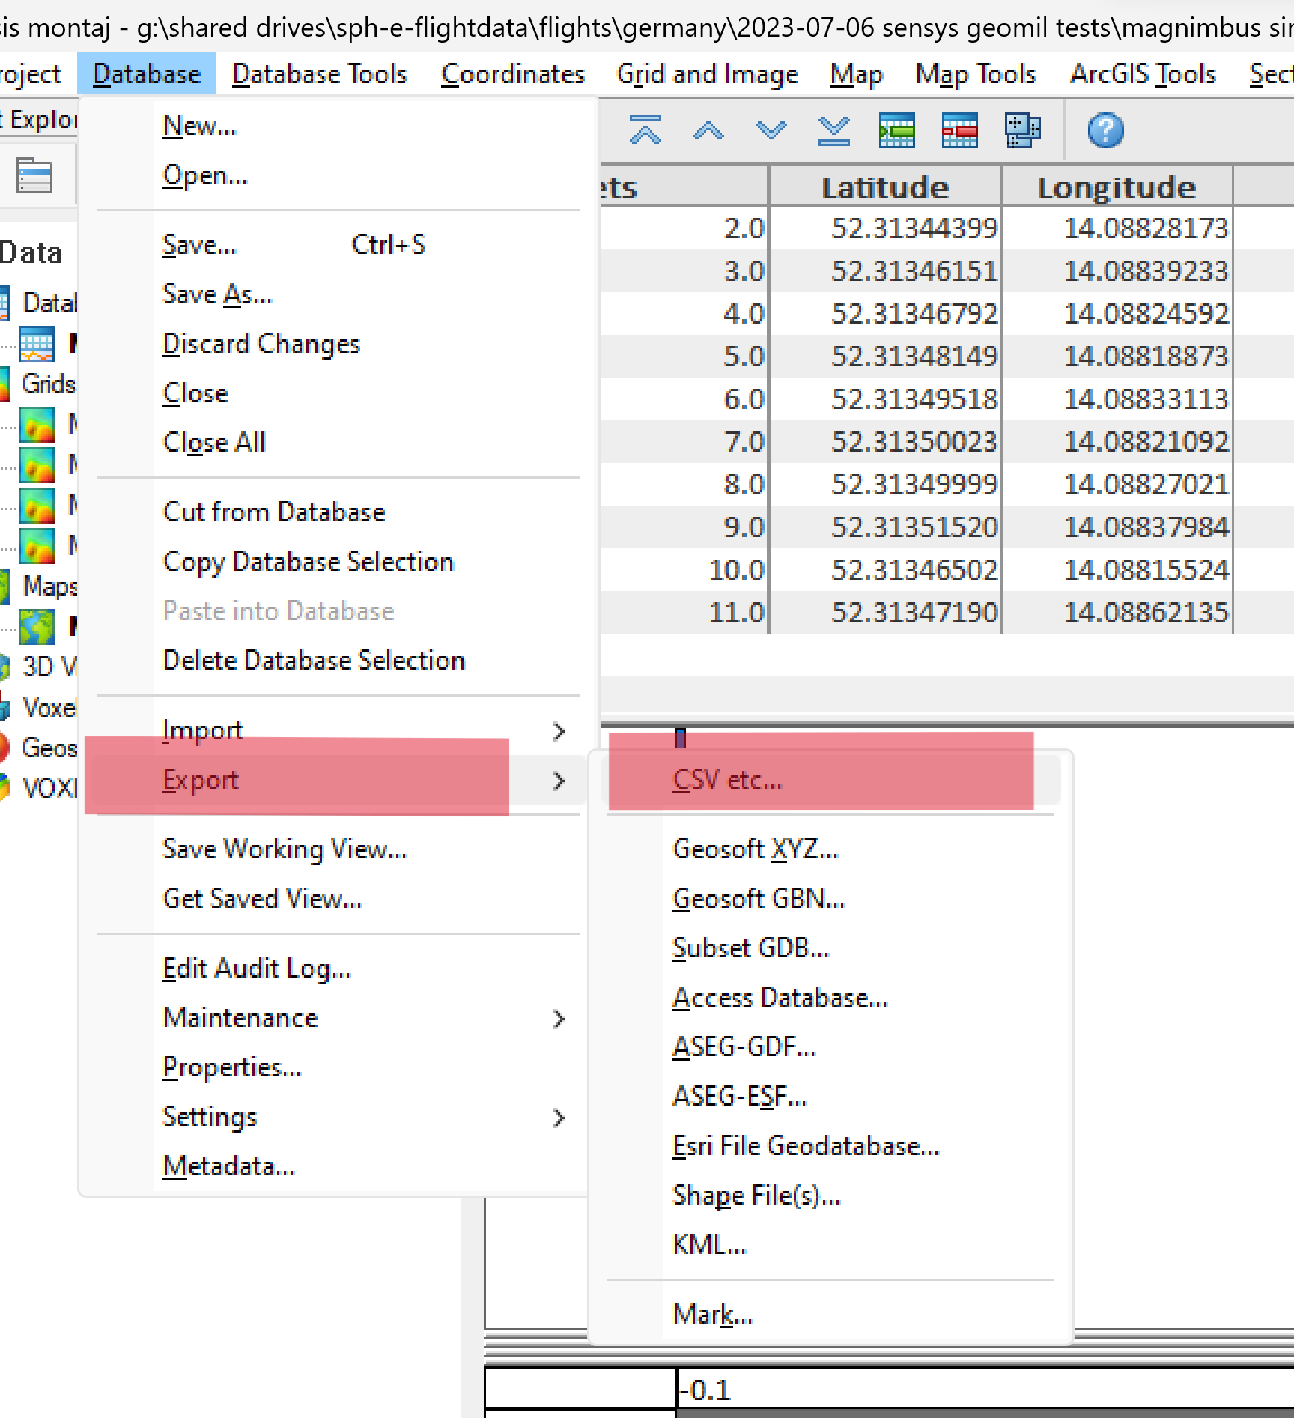Choose Get Saved View...
The height and width of the screenshot is (1418, 1294).
262,899
